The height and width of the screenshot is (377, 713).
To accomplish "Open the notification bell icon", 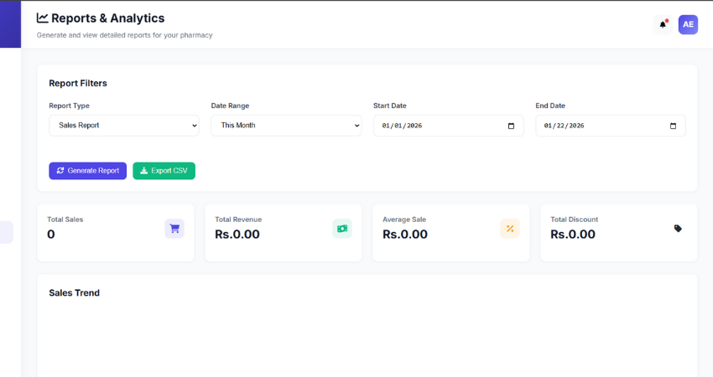I will 663,24.
